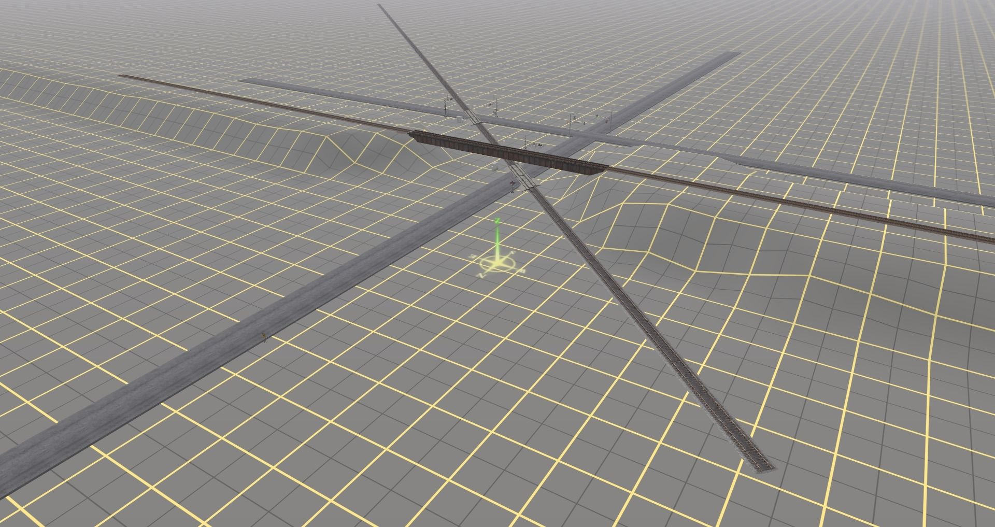Select the small yellow figure beside the road

pos(264,337)
